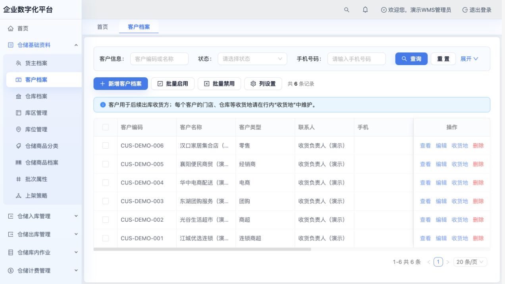Click the 上架策略 hierarchy icon
The height and width of the screenshot is (284, 505).
click(18, 196)
